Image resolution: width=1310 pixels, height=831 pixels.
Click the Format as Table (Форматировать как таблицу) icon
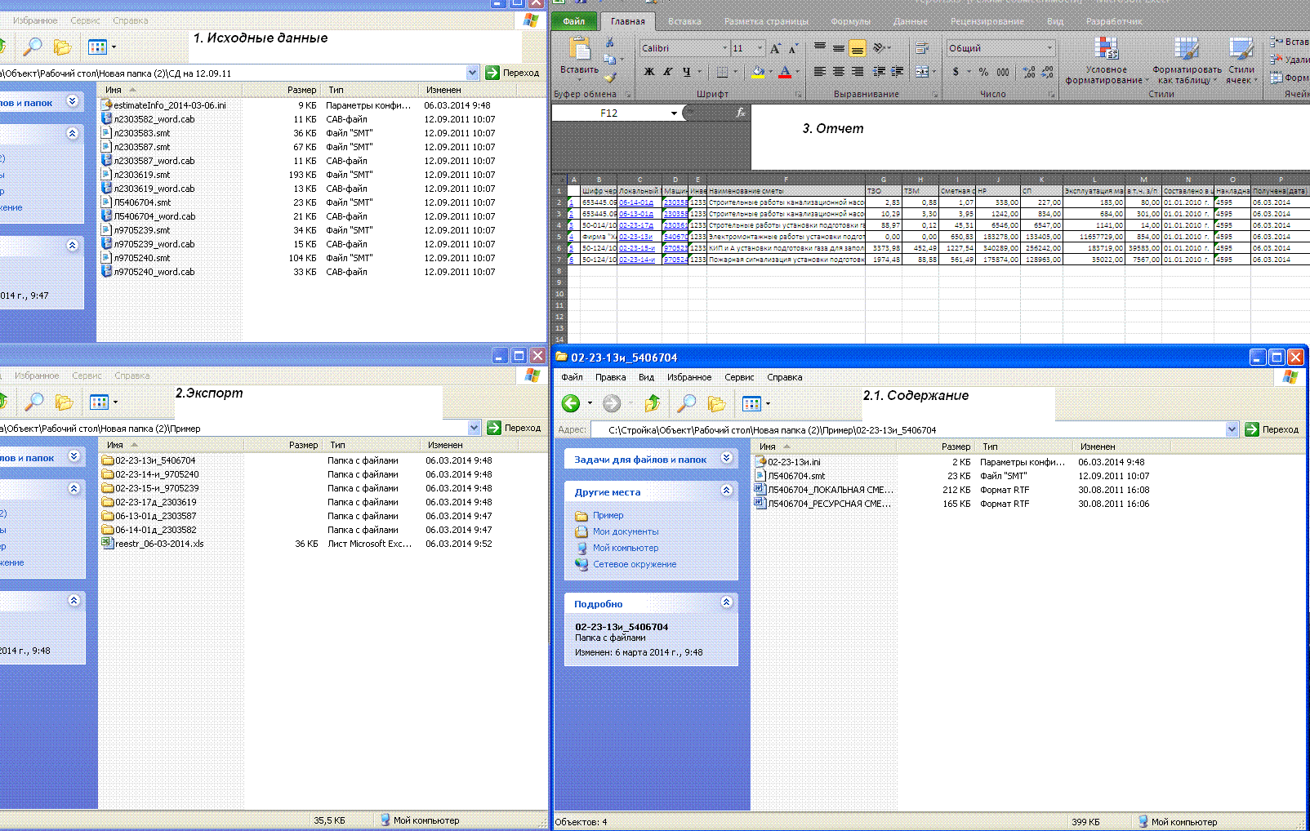(x=1186, y=49)
